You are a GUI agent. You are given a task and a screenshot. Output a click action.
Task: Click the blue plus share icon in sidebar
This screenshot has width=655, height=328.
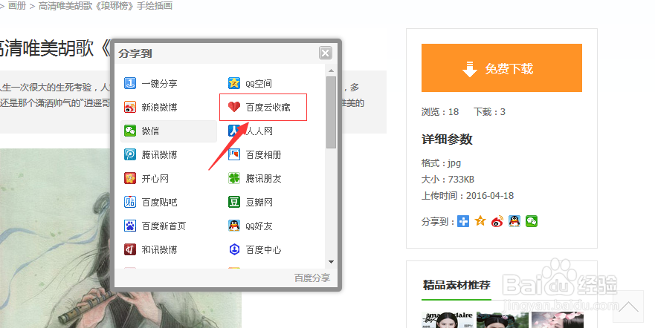click(x=463, y=221)
